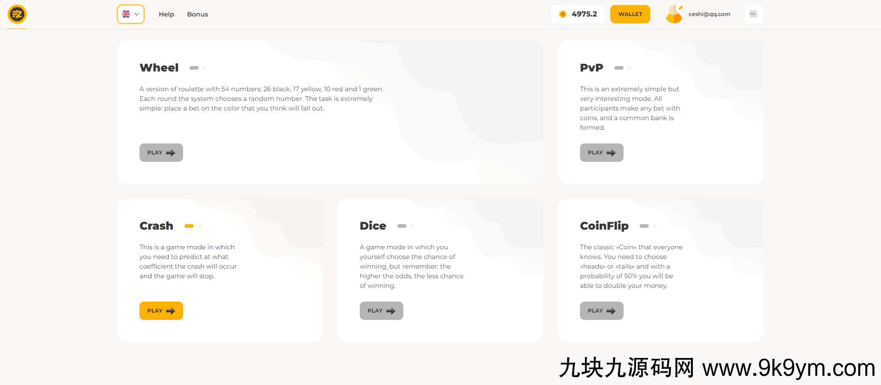
Task: Open the Wallet button
Action: click(630, 14)
